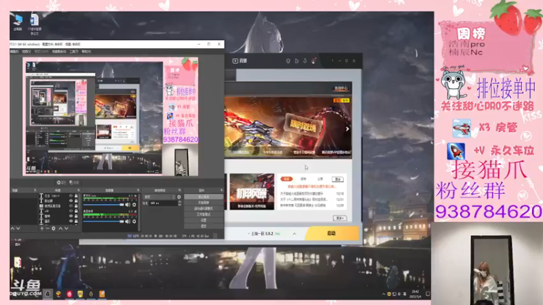Move selected source up with arrow icon
Image resolution: width=543 pixels, height=305 pixels.
[x=60, y=228]
